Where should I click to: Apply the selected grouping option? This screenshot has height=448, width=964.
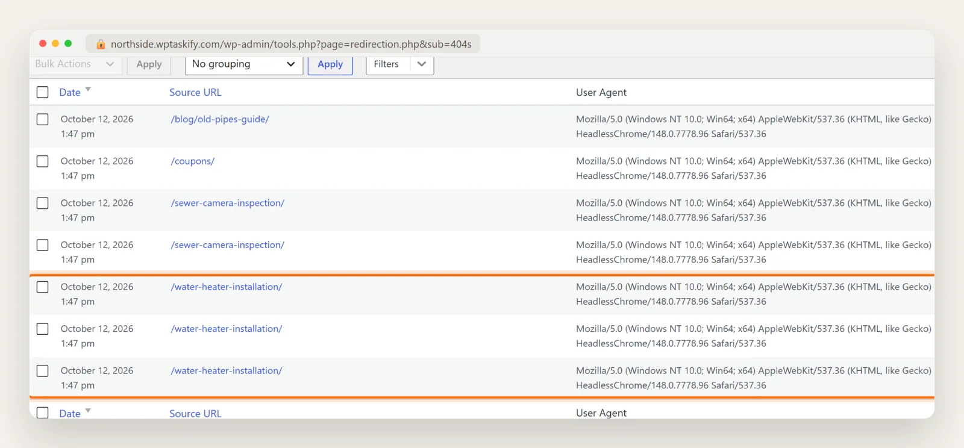coord(330,64)
